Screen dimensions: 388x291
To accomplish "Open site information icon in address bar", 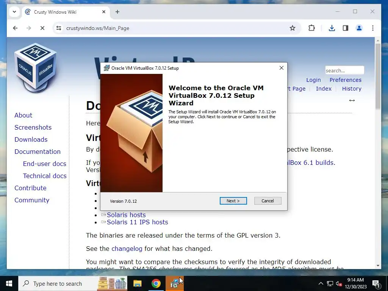I will point(59,28).
